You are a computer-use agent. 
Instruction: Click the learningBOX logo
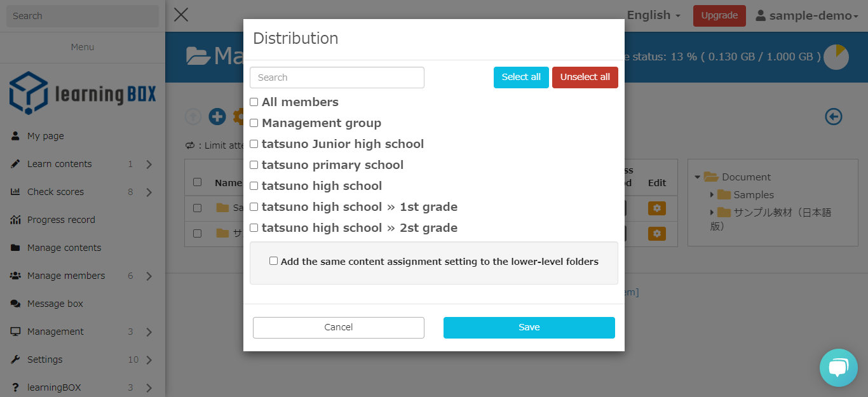[x=83, y=93]
